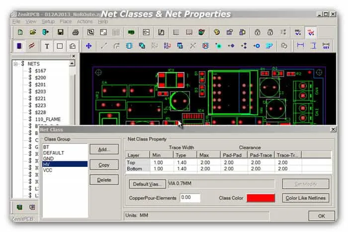Screen dimensions: 348x232
Task: Open the Help menu
Action: (103, 21)
